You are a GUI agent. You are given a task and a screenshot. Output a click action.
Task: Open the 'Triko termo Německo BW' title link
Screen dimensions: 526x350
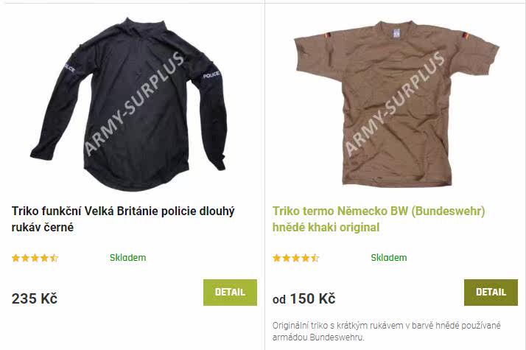[x=379, y=219]
